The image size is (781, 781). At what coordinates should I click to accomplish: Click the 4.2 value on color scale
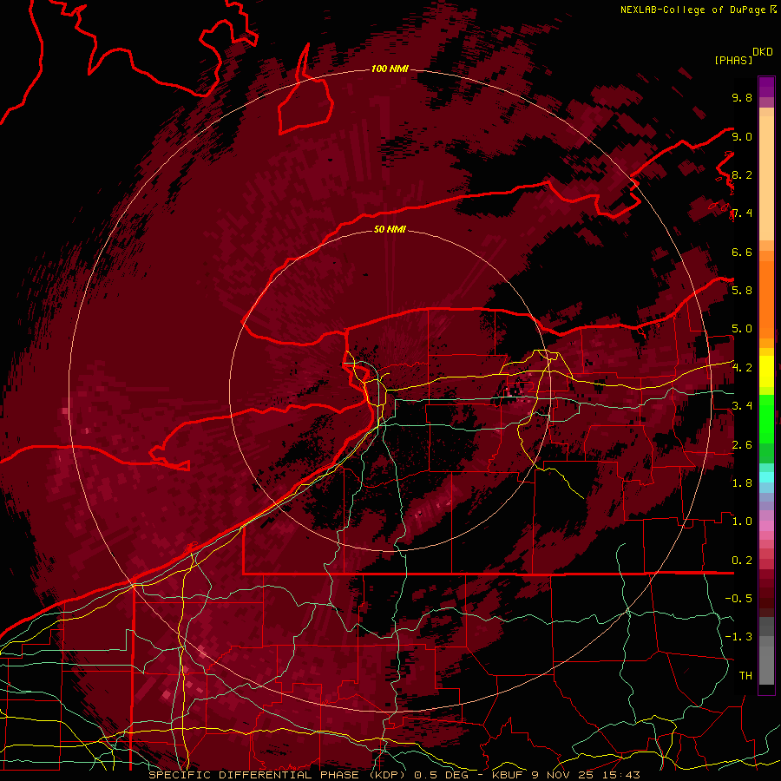pos(742,368)
